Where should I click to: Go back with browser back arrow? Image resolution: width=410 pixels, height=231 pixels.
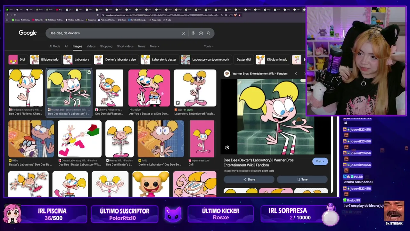point(7,15)
